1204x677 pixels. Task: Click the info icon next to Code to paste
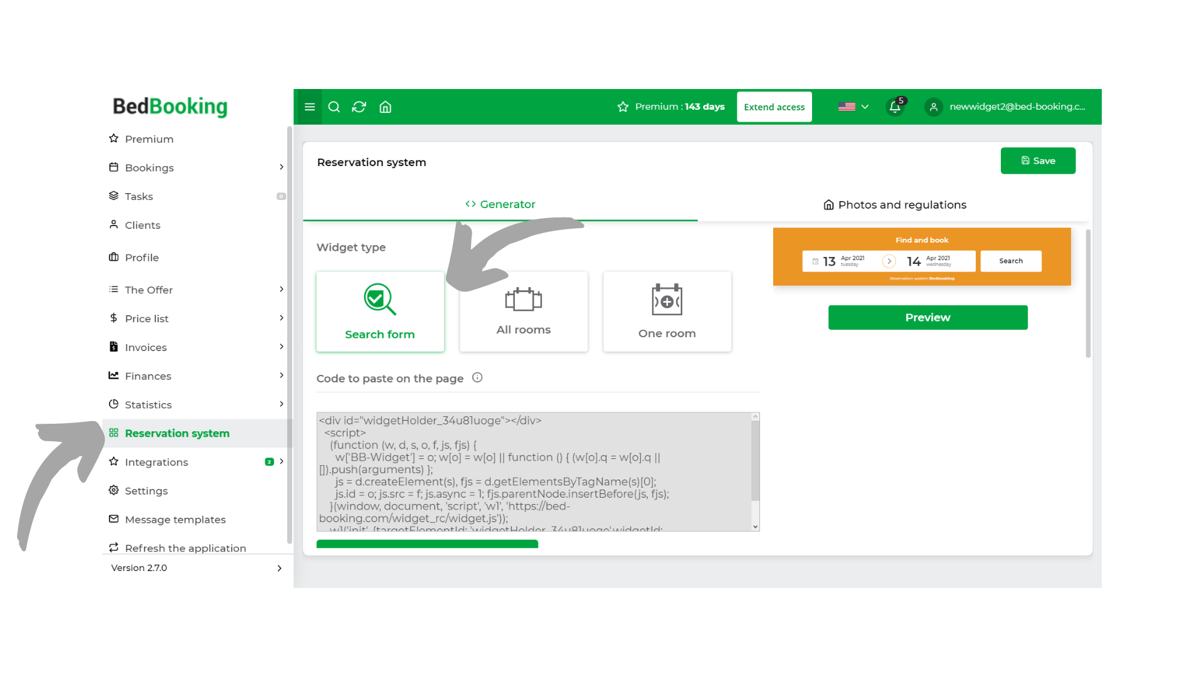(x=477, y=377)
